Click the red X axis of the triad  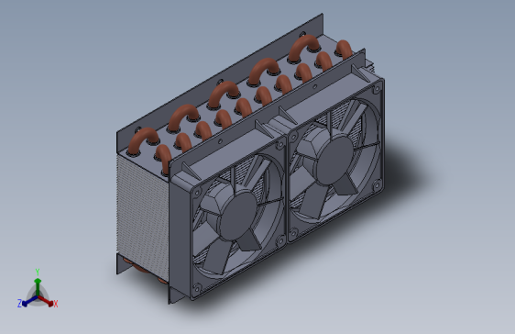47,300
